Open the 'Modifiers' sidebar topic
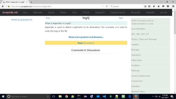Viewport: 176px width, 99px height. [136, 65]
